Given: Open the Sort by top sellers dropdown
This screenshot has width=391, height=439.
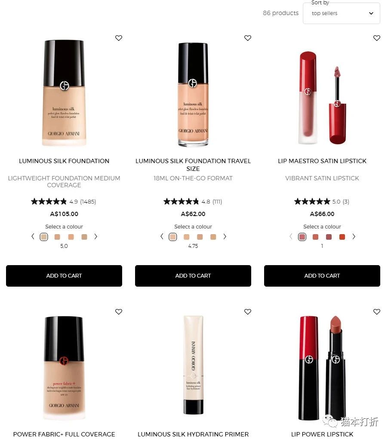Looking at the screenshot, I should [342, 13].
